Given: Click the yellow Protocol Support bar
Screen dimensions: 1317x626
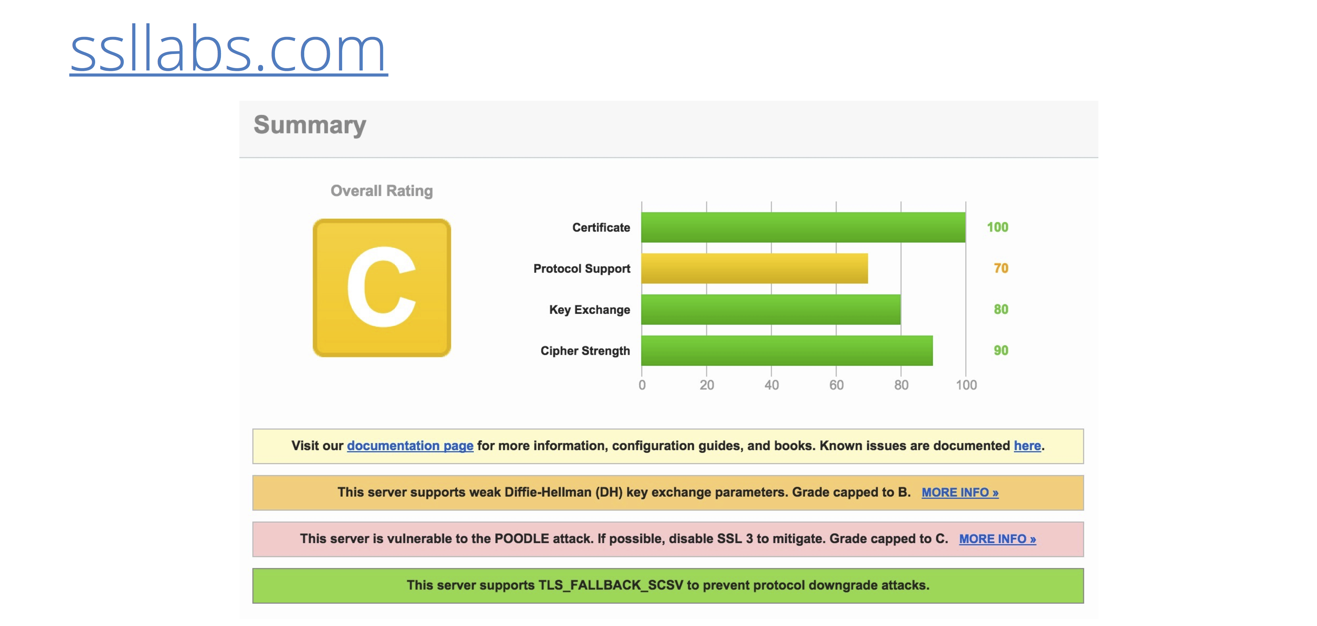Looking at the screenshot, I should [754, 268].
